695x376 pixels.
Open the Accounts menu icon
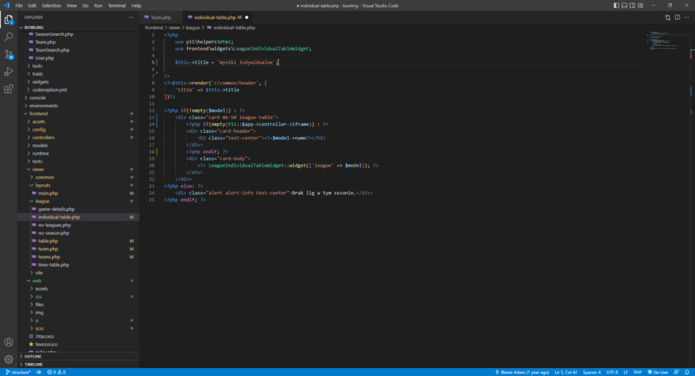(x=8, y=342)
